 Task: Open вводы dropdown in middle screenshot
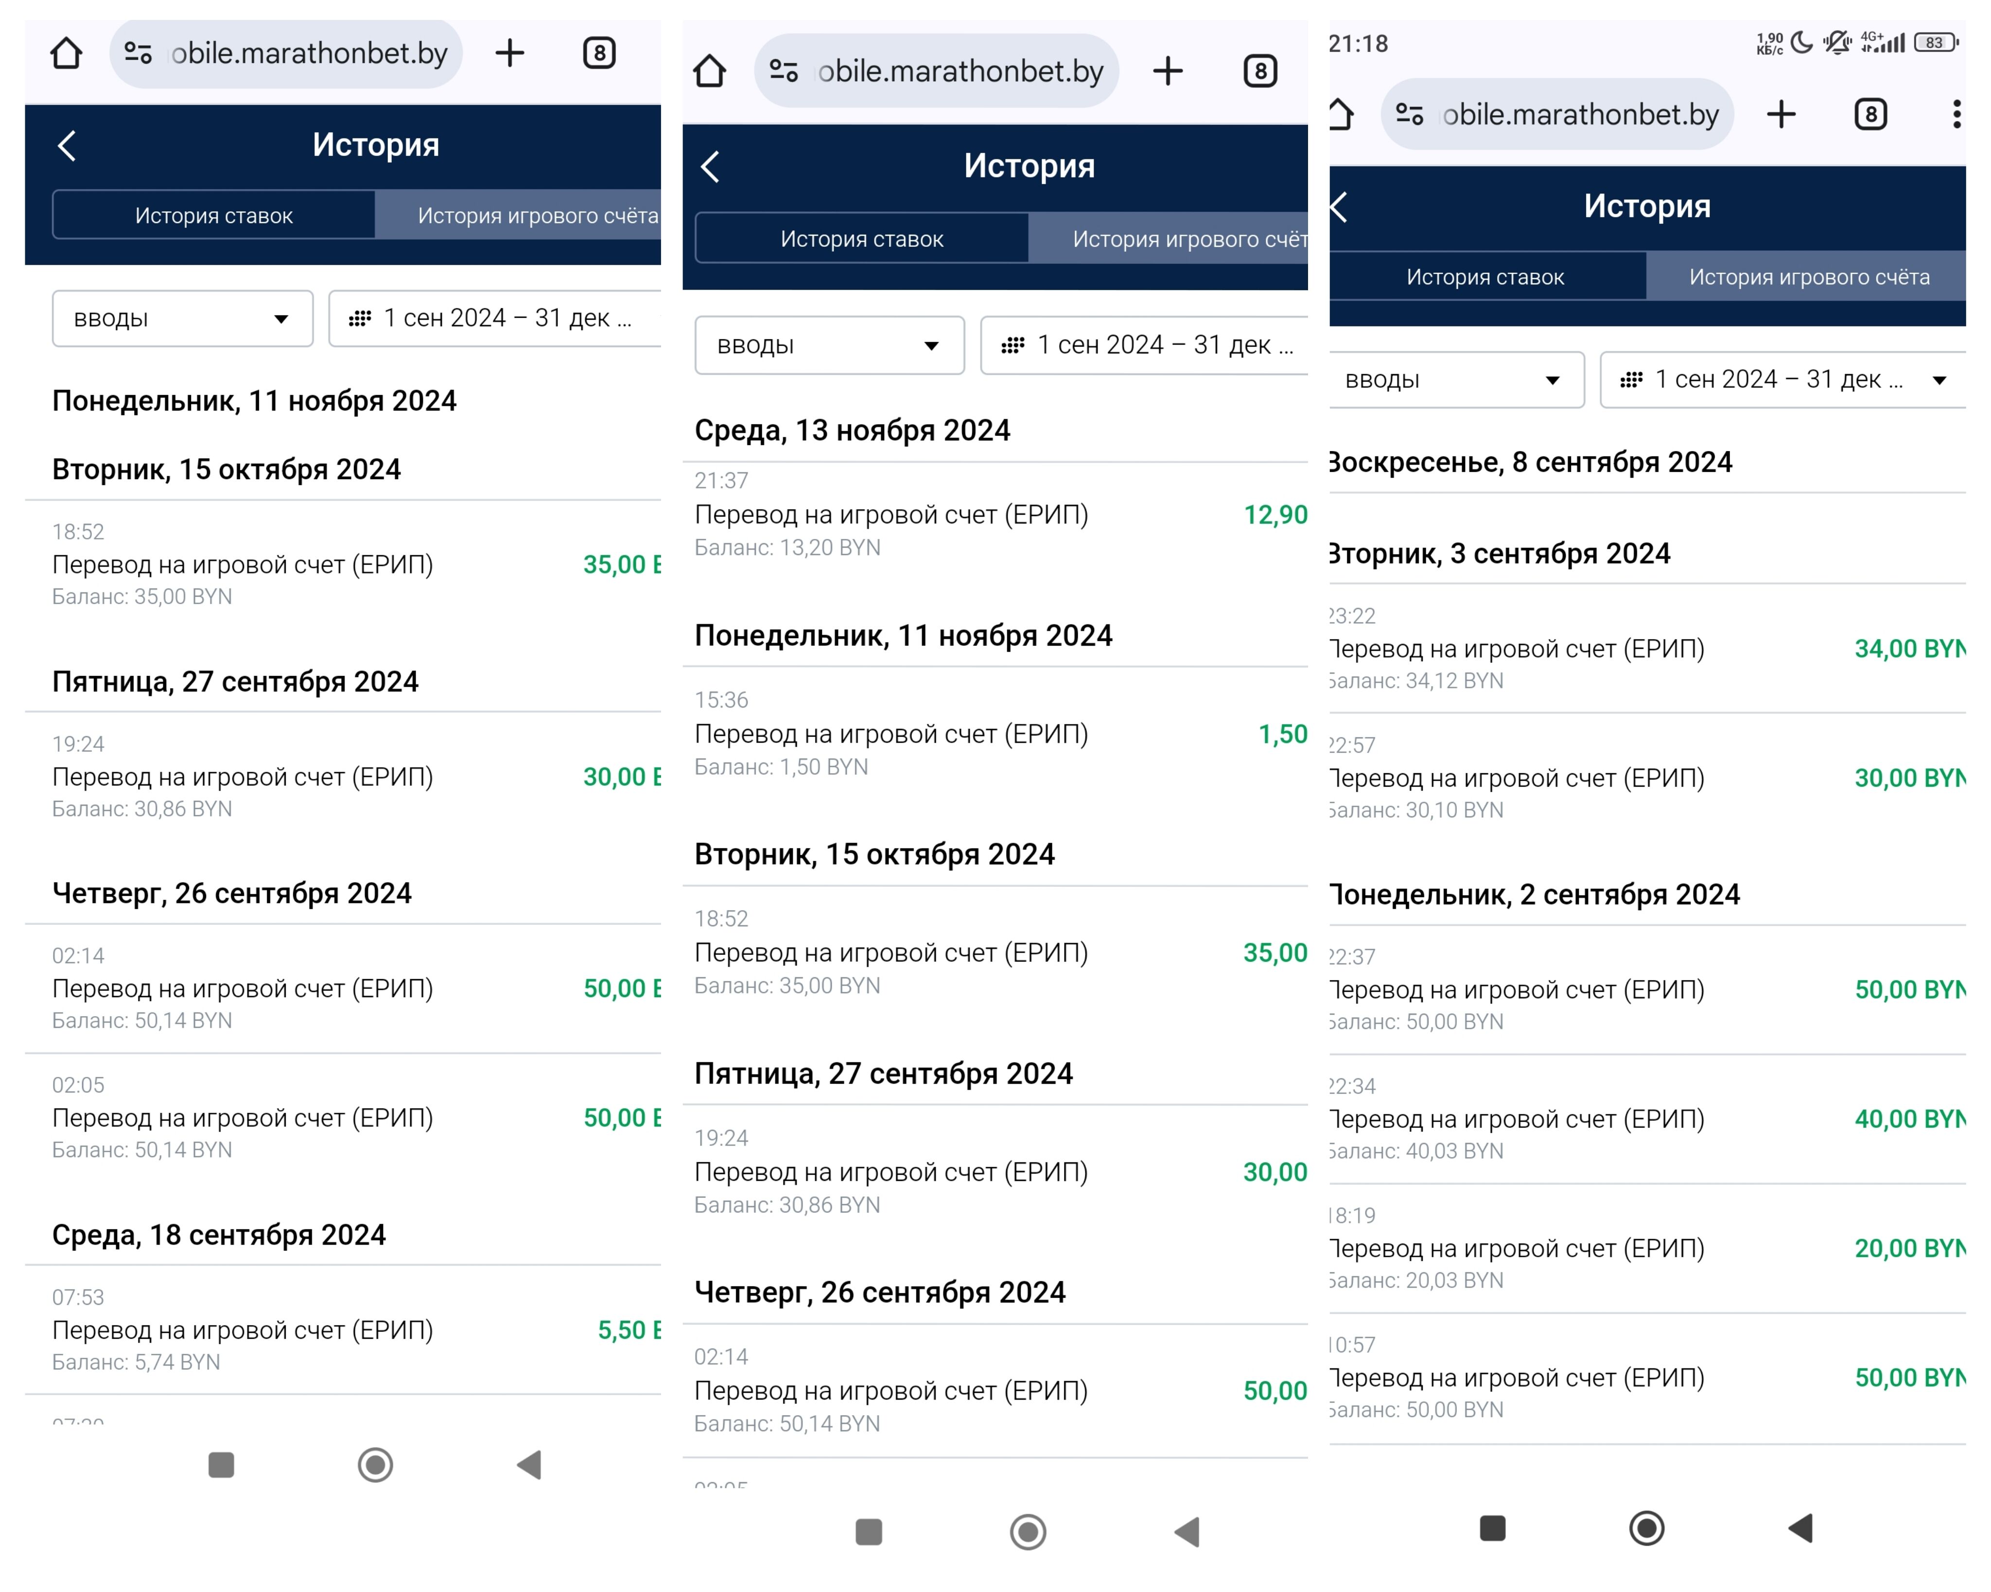tap(828, 346)
